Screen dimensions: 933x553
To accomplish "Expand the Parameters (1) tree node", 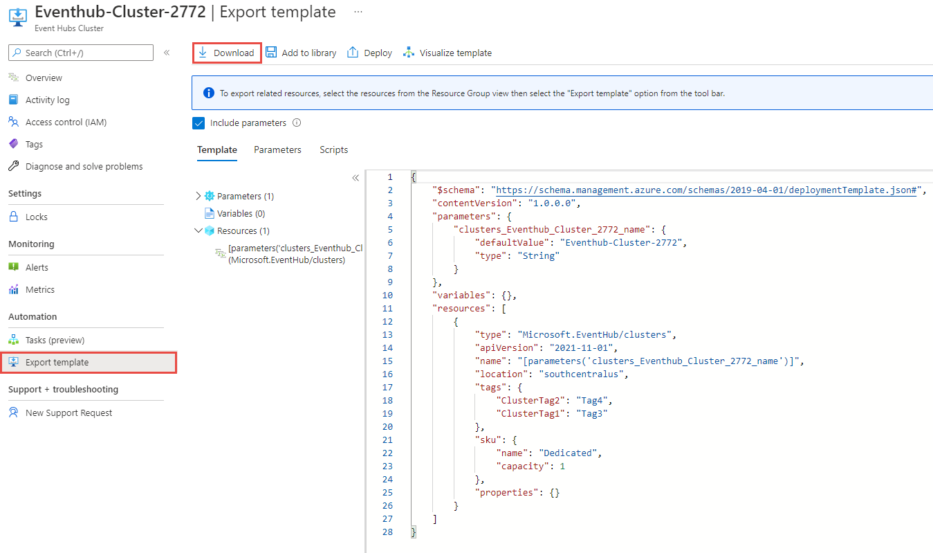I will (x=198, y=196).
